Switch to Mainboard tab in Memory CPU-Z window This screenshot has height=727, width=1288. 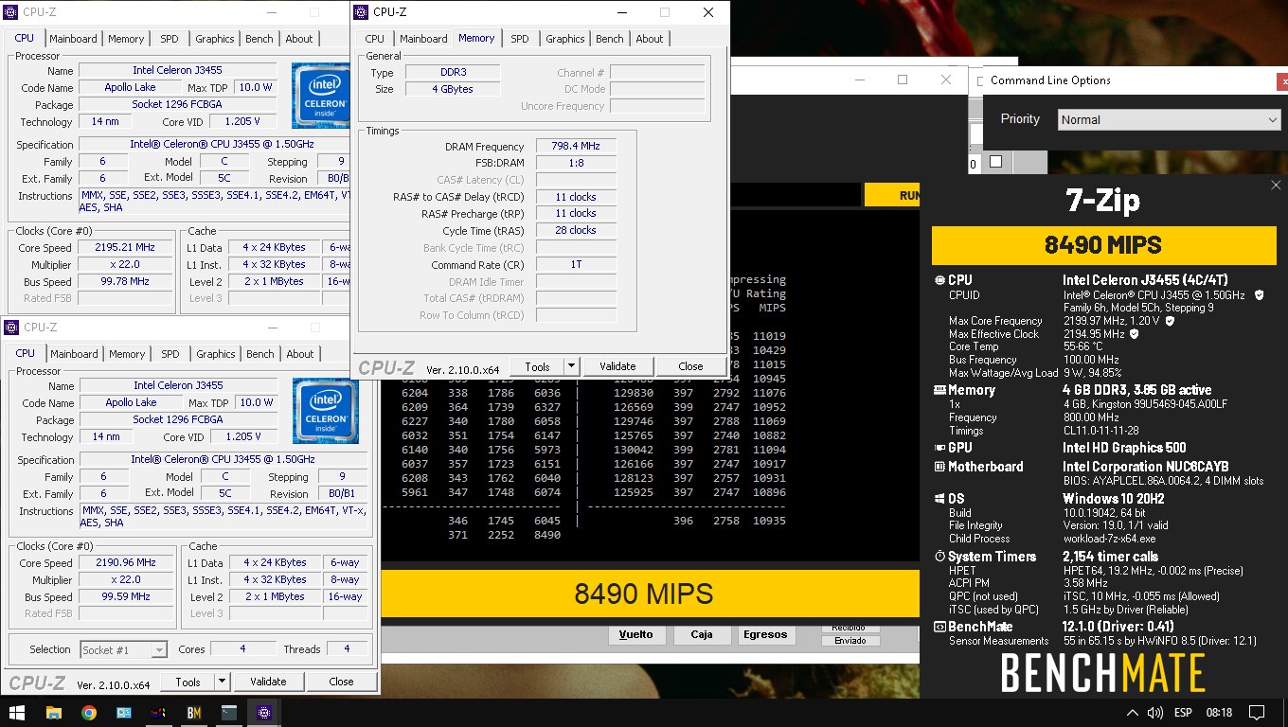pyautogui.click(x=423, y=39)
